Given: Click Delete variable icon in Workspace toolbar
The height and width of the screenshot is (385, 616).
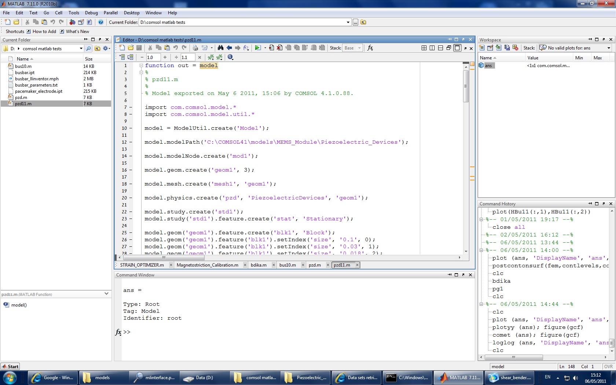Looking at the screenshot, I should (515, 48).
